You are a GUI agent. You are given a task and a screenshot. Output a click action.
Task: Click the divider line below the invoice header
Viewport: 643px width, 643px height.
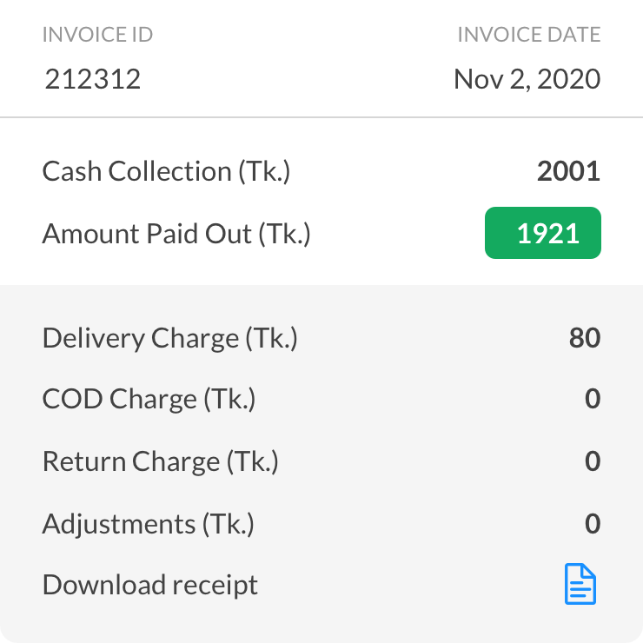pyautogui.click(x=321, y=117)
